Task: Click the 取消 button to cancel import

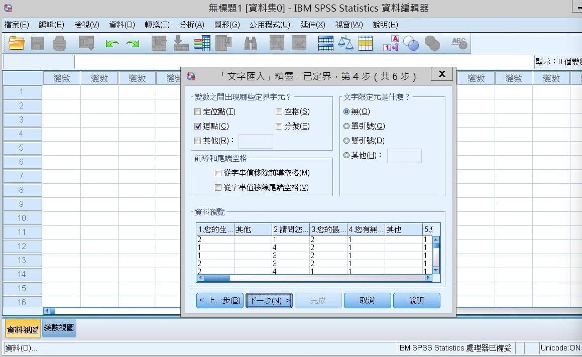Action: 367,300
